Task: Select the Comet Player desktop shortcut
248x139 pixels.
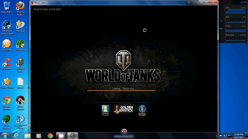Action: 7,83
